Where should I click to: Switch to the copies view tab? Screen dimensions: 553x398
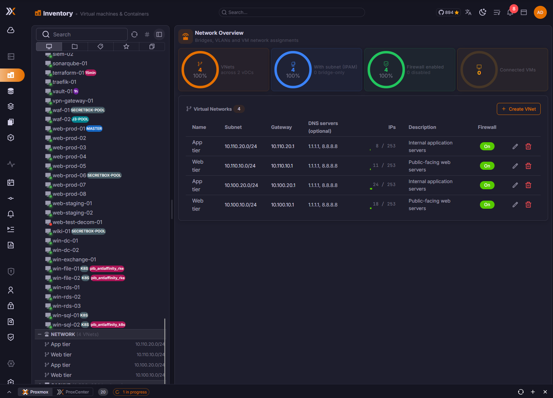coord(152,46)
